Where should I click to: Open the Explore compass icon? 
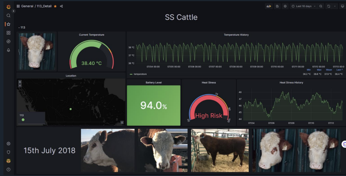tap(8, 41)
